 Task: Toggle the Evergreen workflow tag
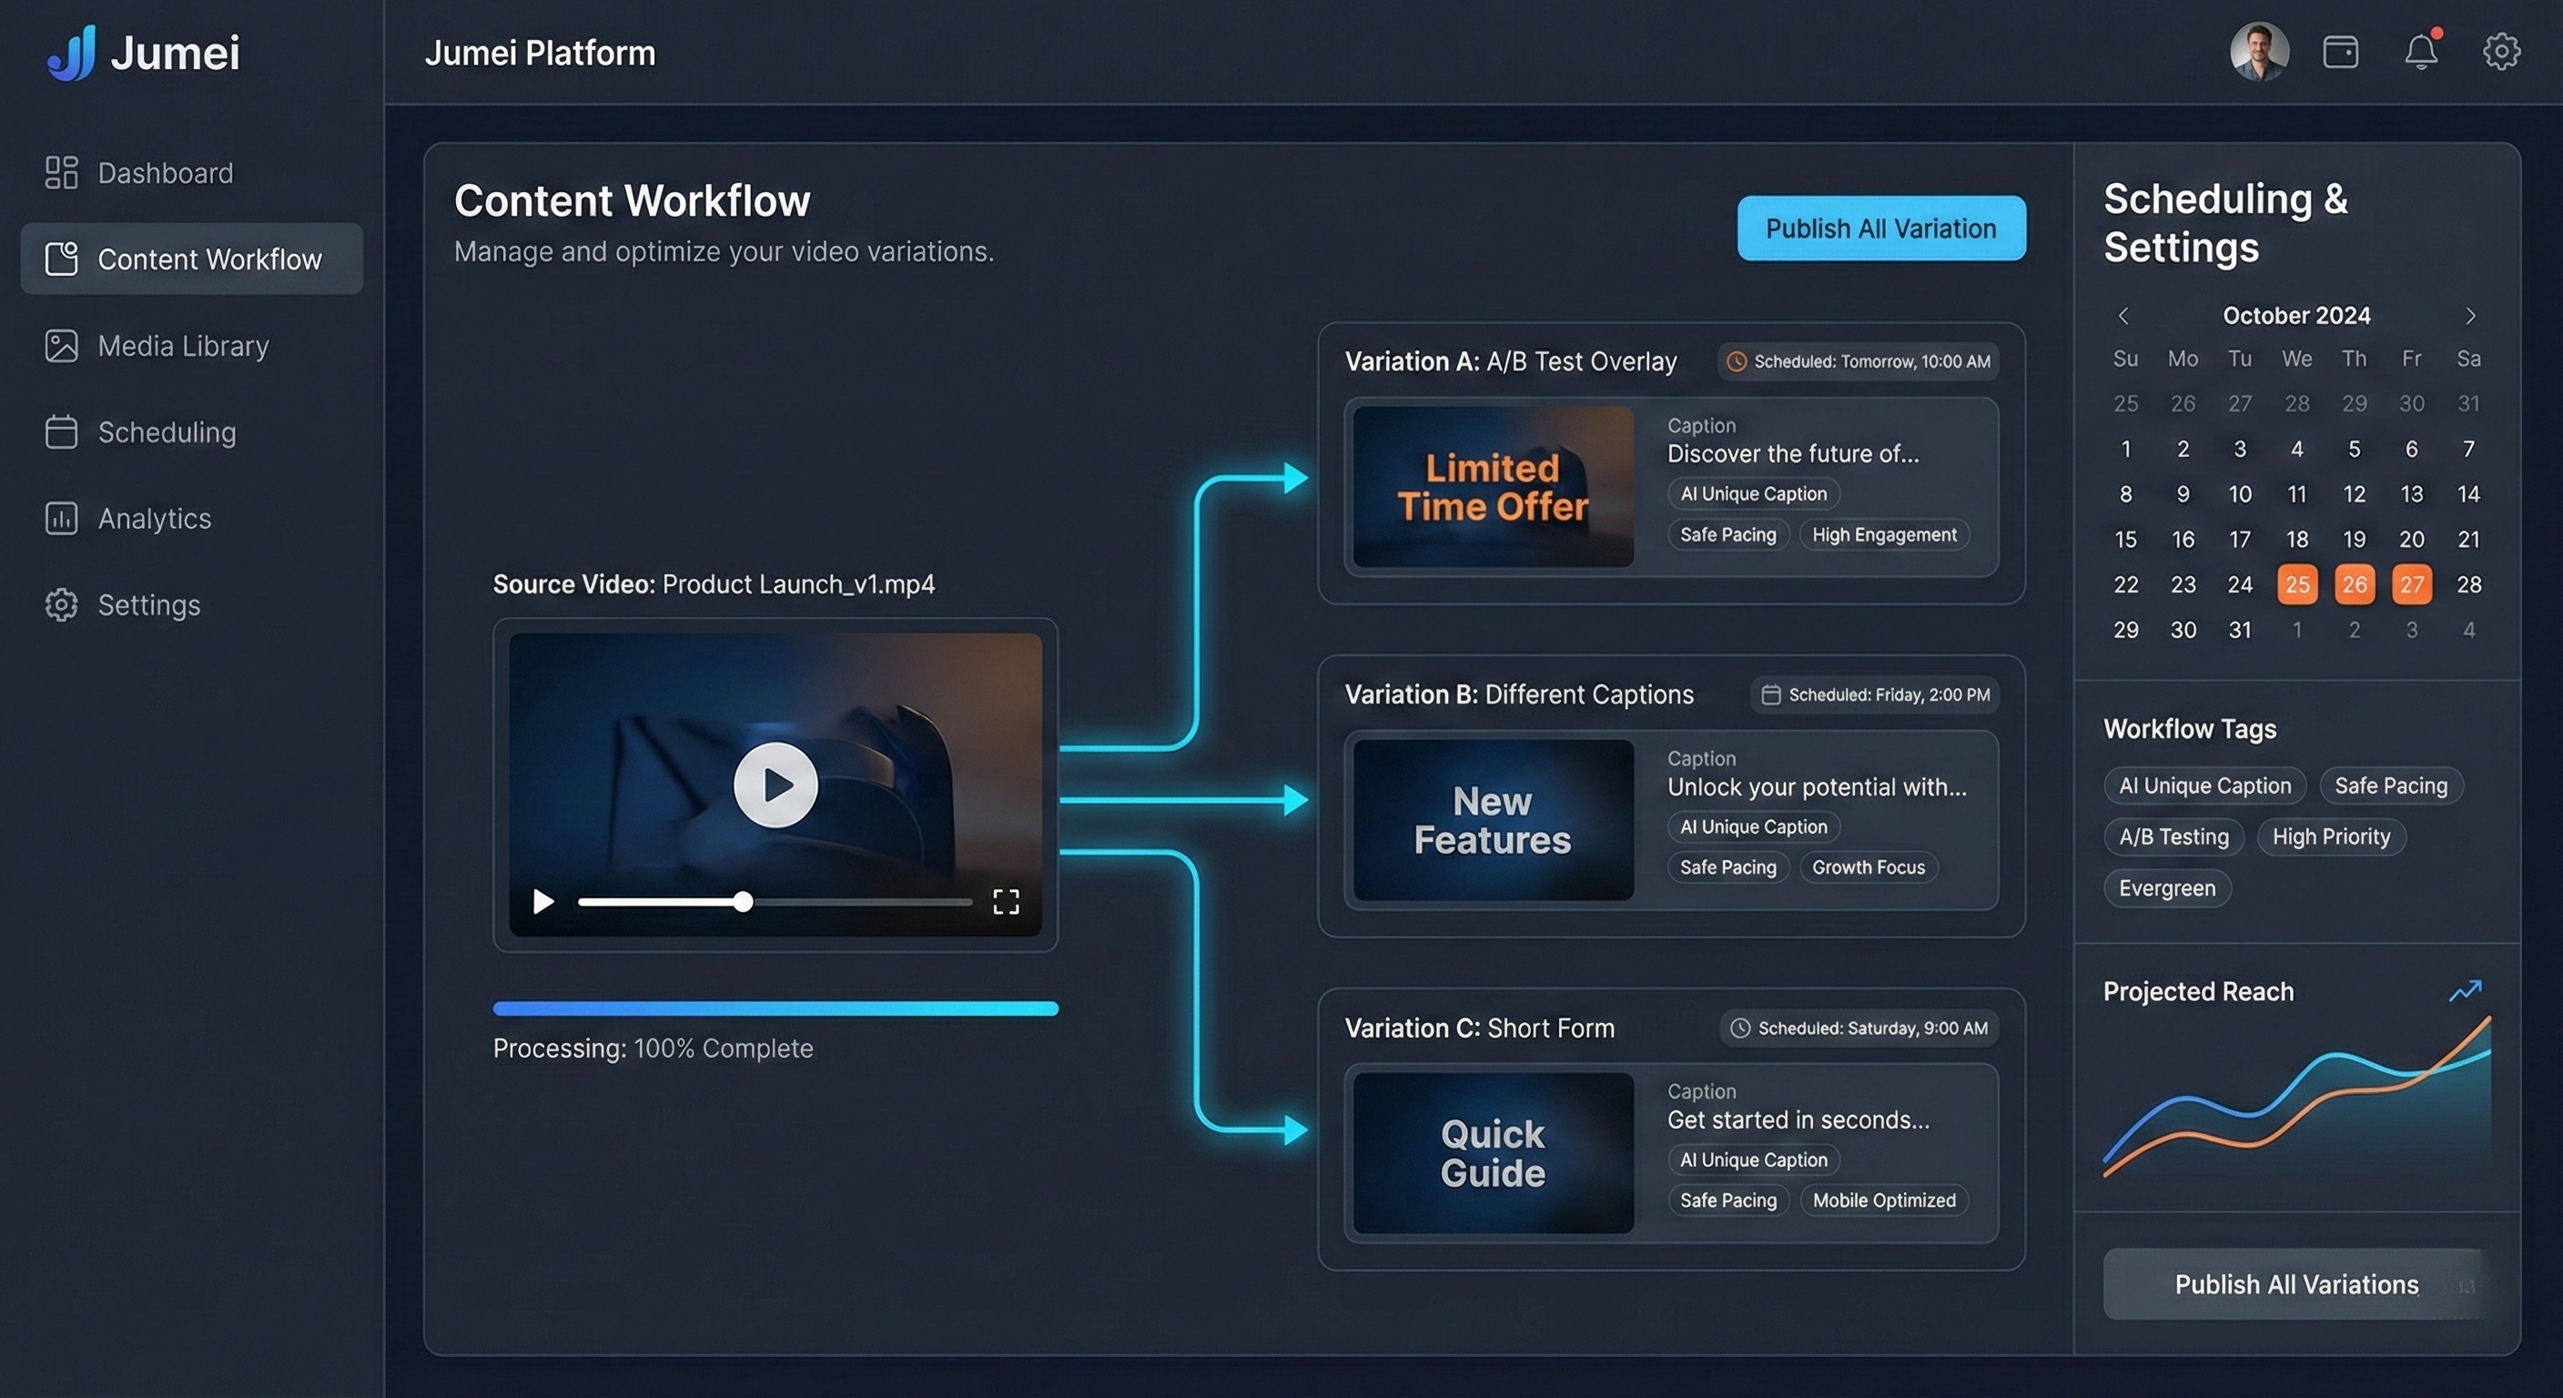tap(2166, 888)
